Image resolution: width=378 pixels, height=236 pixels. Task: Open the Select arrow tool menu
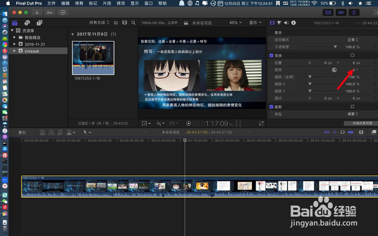pos(87,132)
